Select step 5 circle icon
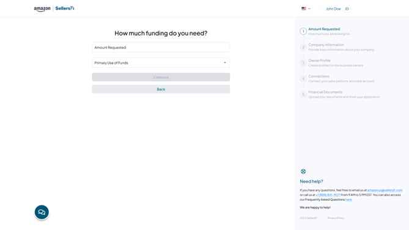Viewport: 409px width, 230px height. click(303, 94)
